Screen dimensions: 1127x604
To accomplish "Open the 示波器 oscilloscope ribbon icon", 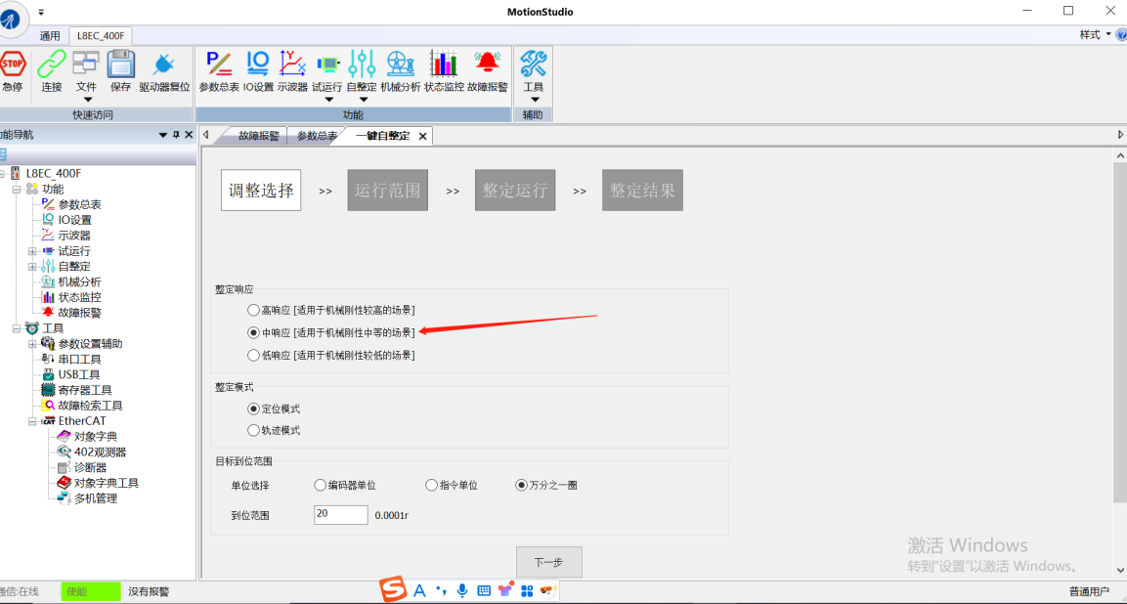I will pyautogui.click(x=292, y=65).
